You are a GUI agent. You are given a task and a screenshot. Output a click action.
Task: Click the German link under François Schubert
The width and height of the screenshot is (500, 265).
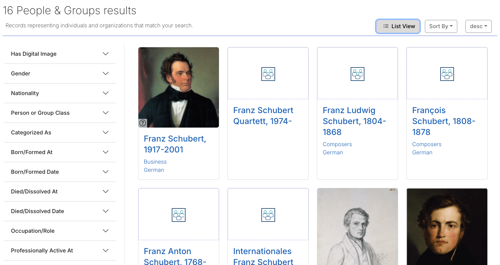point(422,152)
